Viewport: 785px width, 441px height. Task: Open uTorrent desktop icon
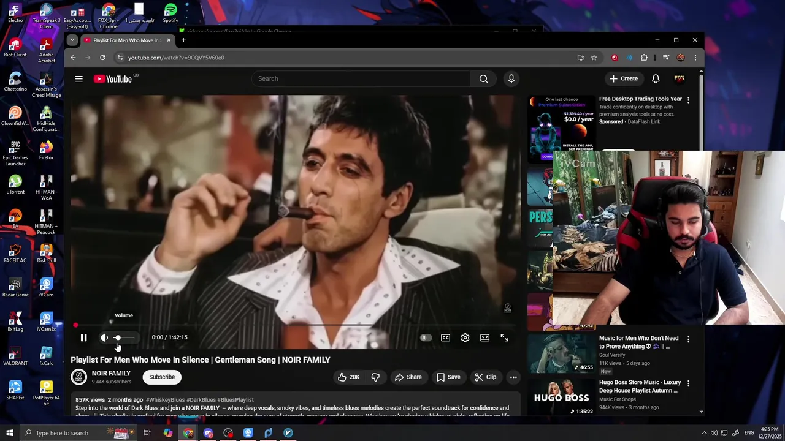point(15,184)
